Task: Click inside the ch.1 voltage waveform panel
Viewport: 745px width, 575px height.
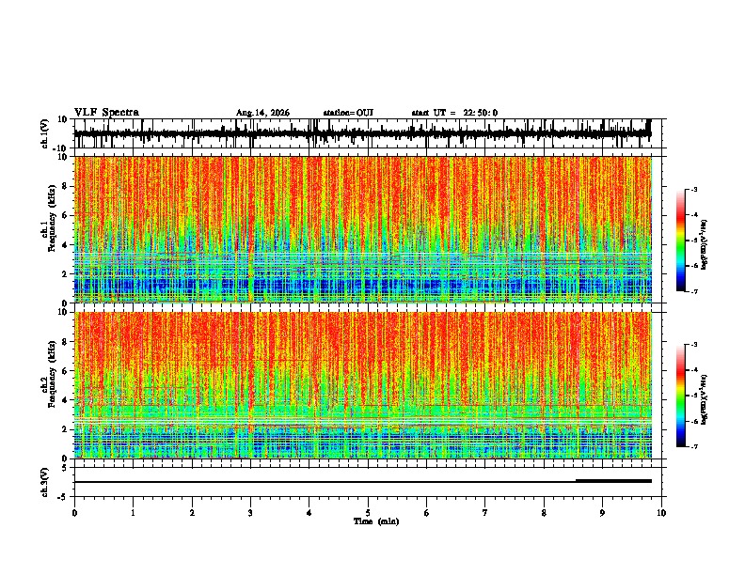Action: pyautogui.click(x=368, y=133)
